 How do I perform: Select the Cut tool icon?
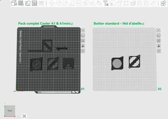79,3
